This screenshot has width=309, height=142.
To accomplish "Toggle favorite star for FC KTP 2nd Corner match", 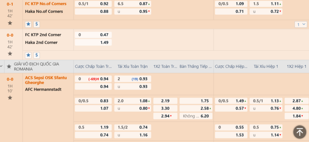I will [10, 54].
